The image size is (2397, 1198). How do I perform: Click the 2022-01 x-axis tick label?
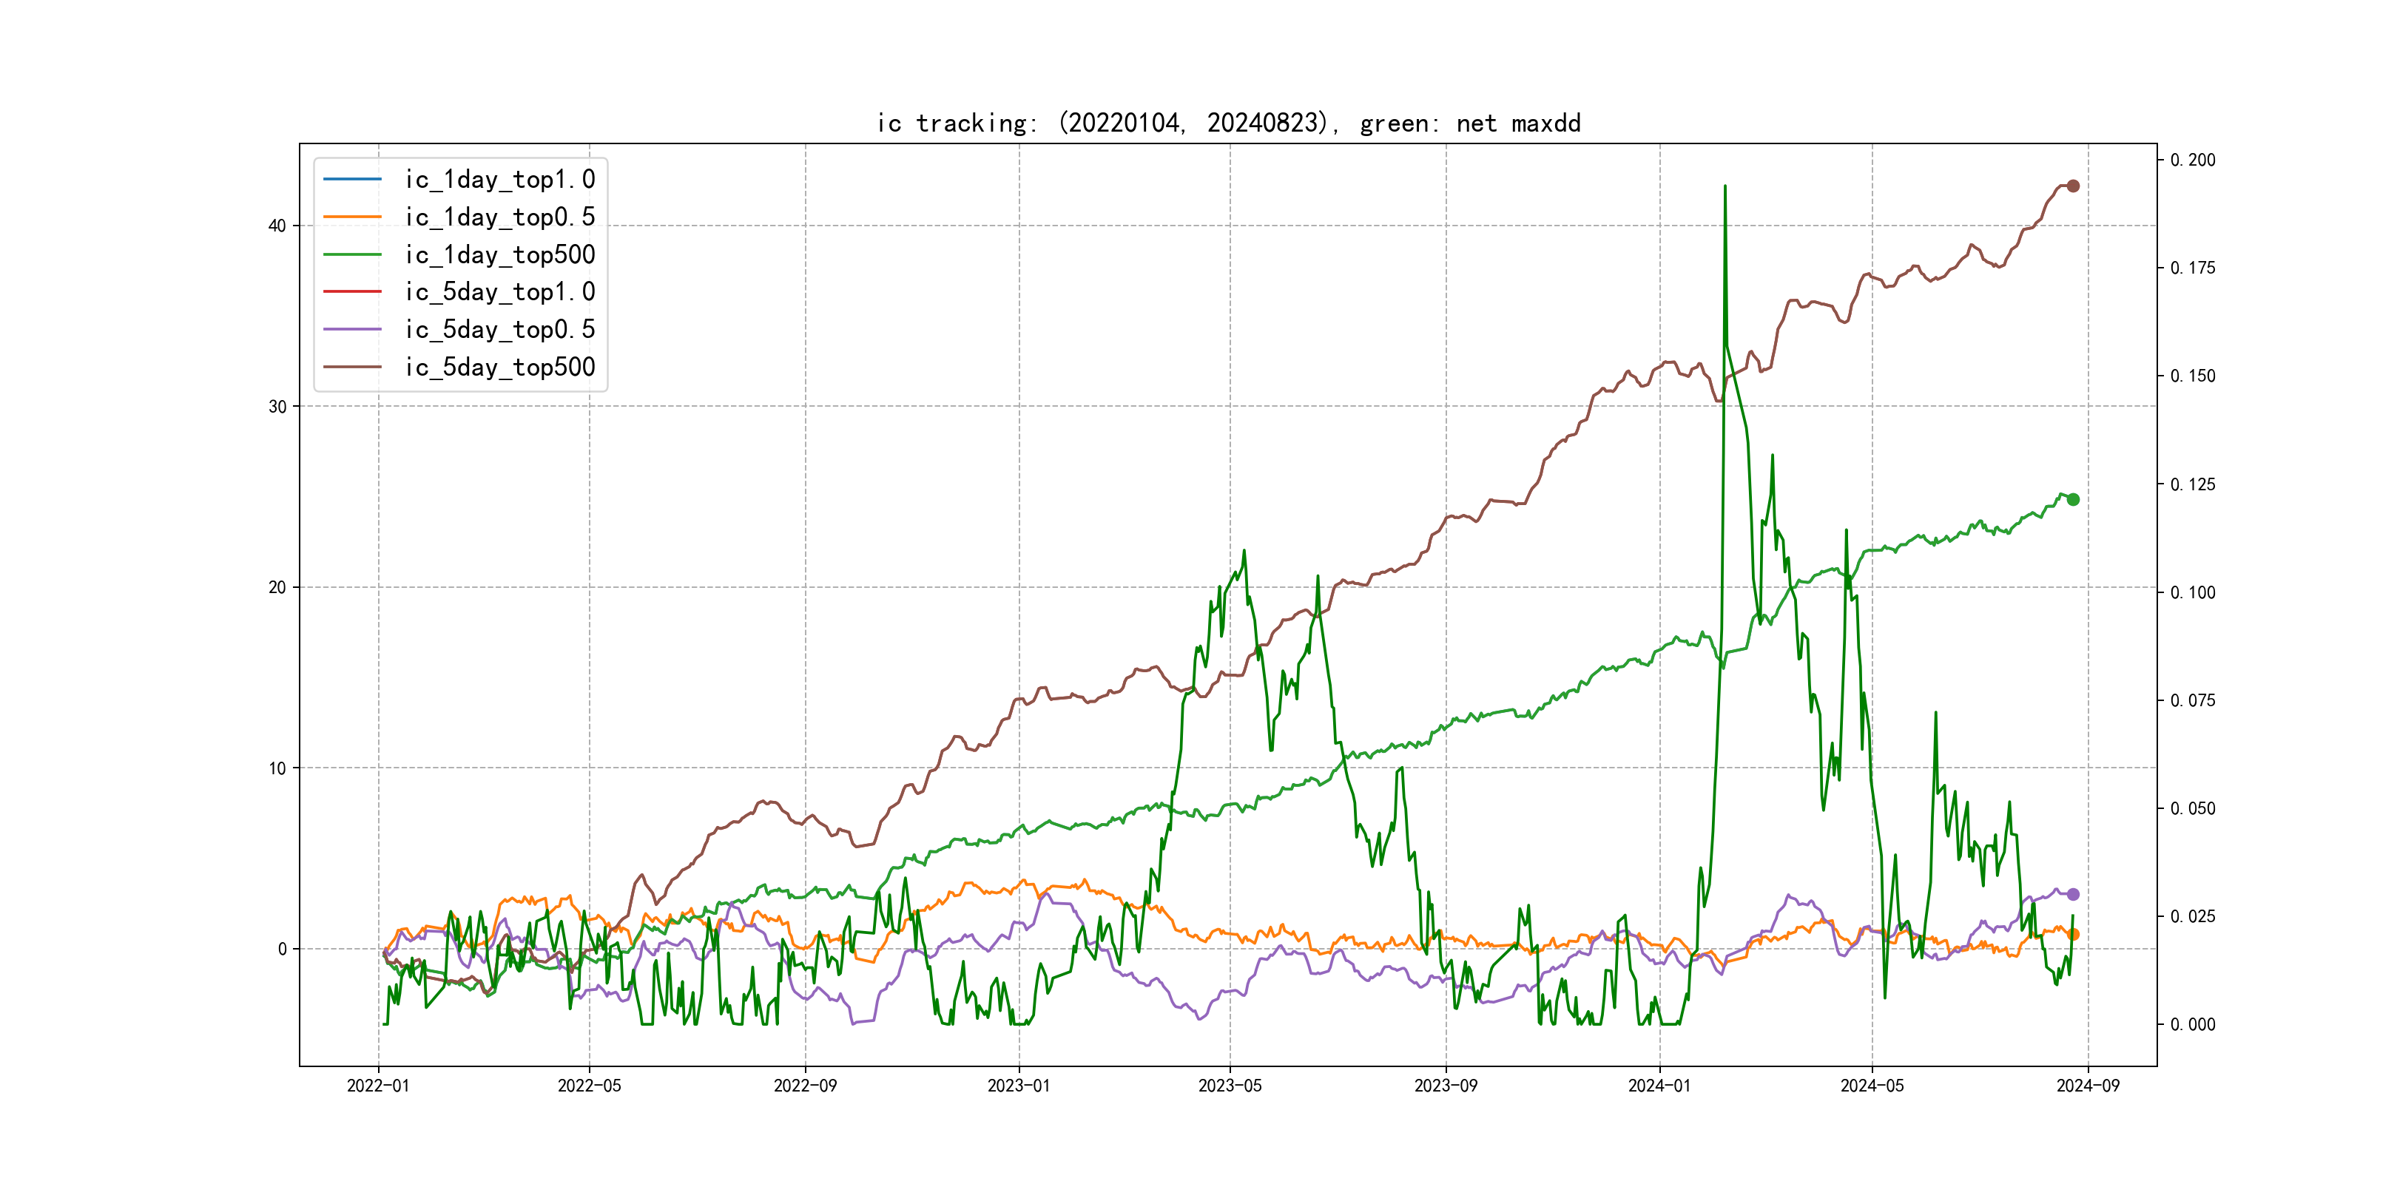point(378,1086)
